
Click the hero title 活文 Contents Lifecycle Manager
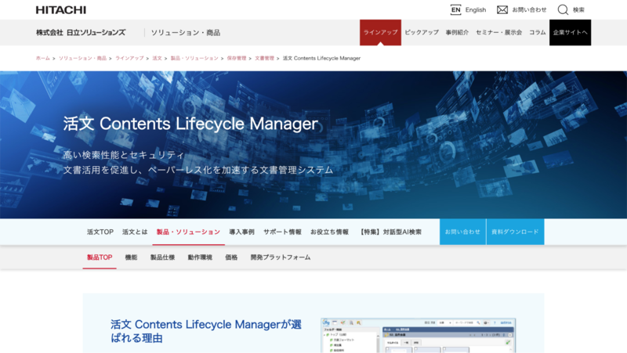(190, 124)
